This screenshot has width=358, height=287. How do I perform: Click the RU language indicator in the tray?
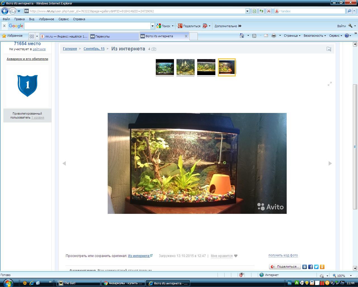coord(289,283)
